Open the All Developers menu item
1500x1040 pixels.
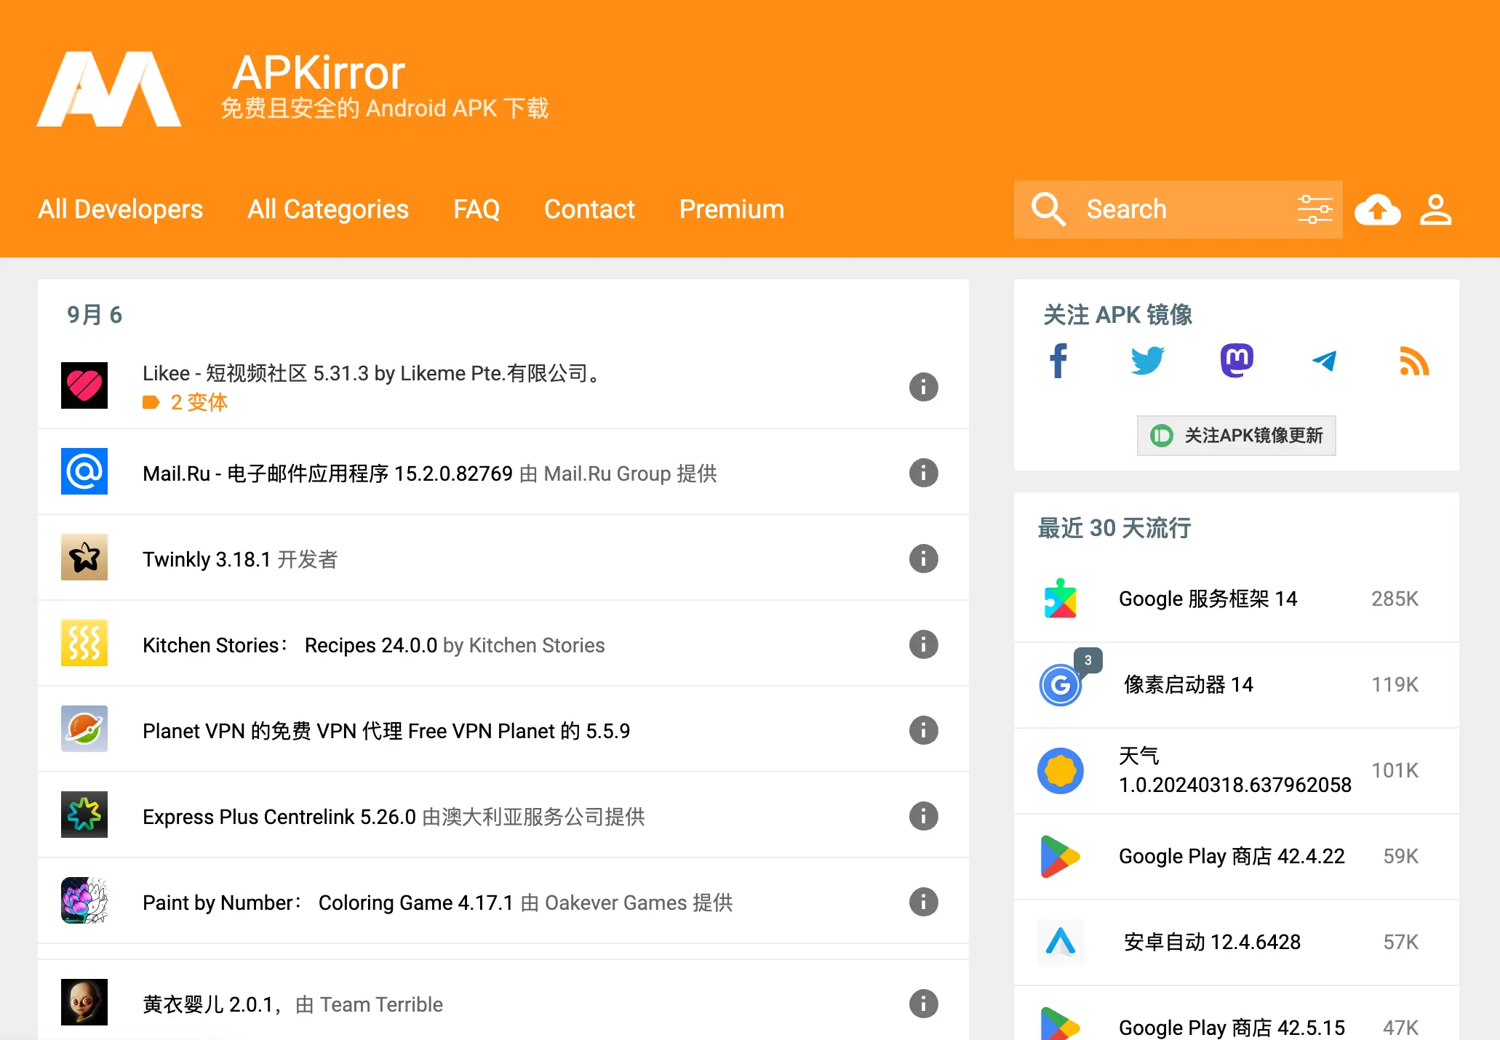[120, 209]
